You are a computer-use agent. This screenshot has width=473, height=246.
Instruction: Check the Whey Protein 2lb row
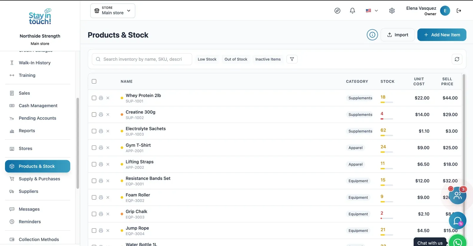point(94,98)
